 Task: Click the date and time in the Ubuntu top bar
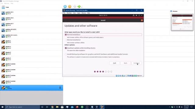pyautogui.click(x=103, y=15)
